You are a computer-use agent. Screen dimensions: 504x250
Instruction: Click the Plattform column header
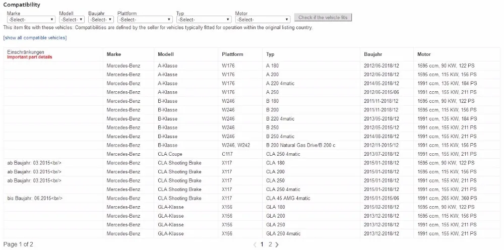(x=232, y=54)
